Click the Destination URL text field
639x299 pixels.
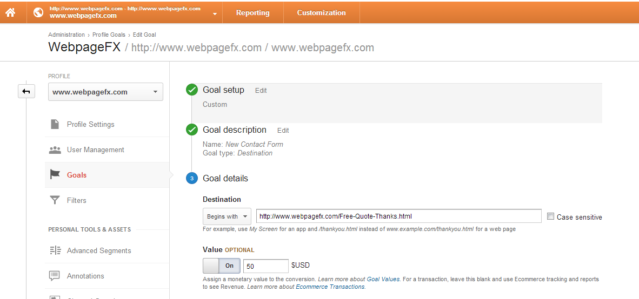[398, 216]
